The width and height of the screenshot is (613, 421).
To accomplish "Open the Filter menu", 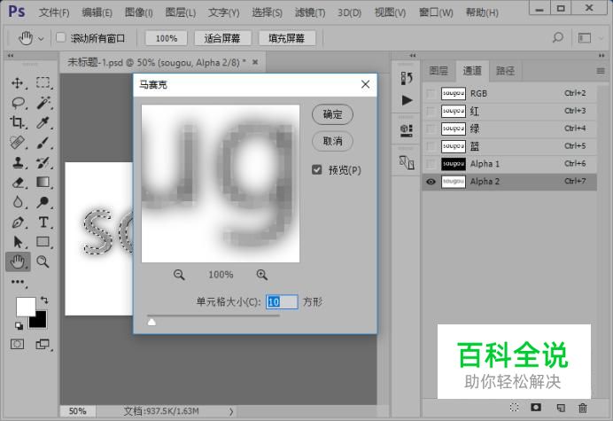I will click(x=310, y=12).
